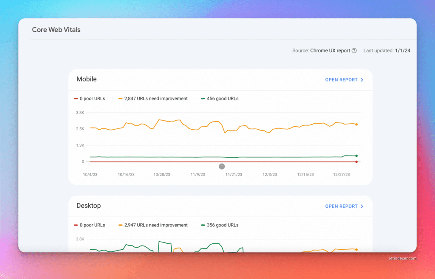
Task: Click the Core Web Vitals page heading
Action: pyautogui.click(x=56, y=30)
